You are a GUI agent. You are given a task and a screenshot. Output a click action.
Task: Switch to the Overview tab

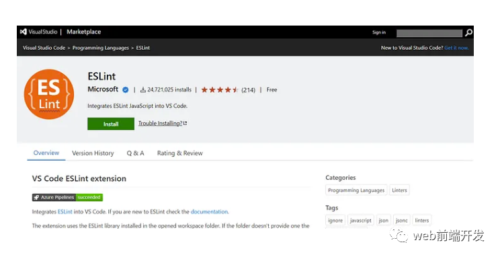46,153
